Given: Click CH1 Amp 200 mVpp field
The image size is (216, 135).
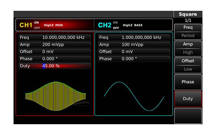Looking at the screenshot, I should point(55,45).
